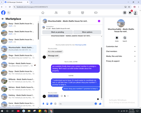Viewport: 141px width, 113px height.
Task: Open the Marketplace storefront icon
Action: (x=83, y=13)
